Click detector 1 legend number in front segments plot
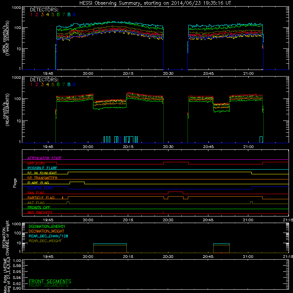This screenshot has width=293, height=293. (x=31, y=15)
